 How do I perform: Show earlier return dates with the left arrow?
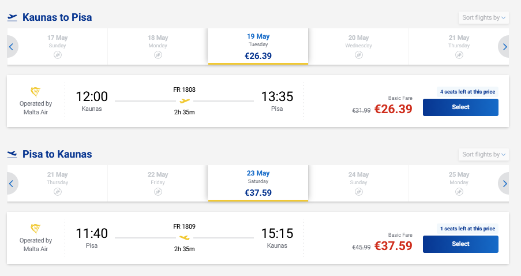pos(11,184)
